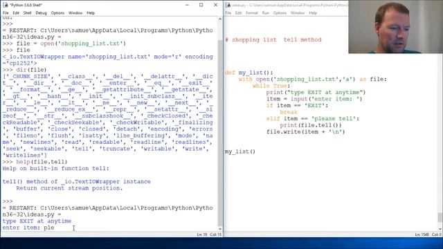The height and width of the screenshot is (249, 443).
Task: Open Window menu in ideas.py editor
Action: pos(298,13)
